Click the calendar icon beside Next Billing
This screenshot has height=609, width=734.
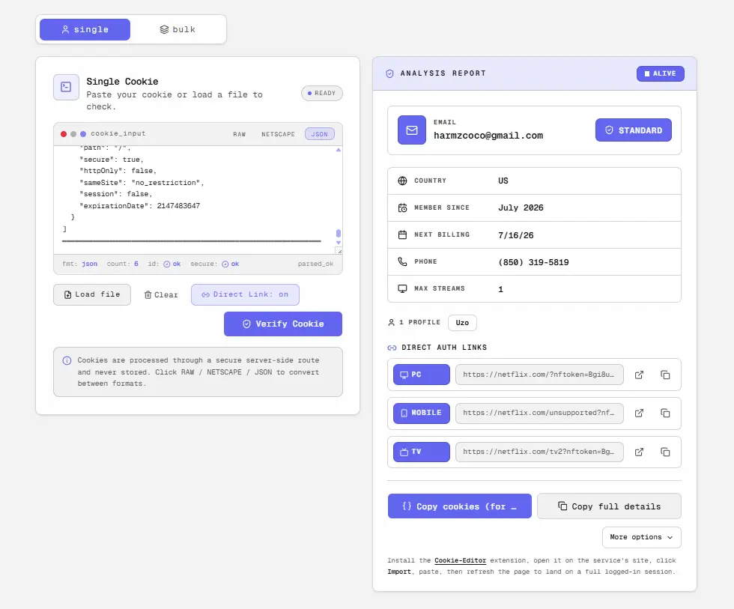click(x=402, y=235)
